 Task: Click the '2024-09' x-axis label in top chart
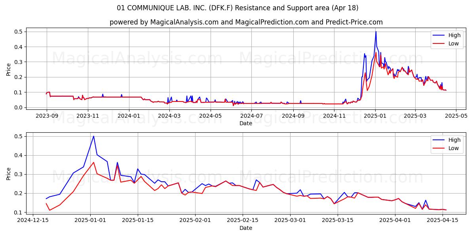click(293, 116)
